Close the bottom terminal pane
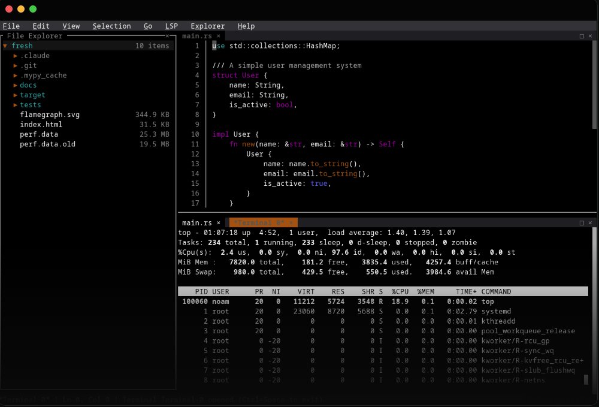599x407 pixels. pyautogui.click(x=590, y=223)
